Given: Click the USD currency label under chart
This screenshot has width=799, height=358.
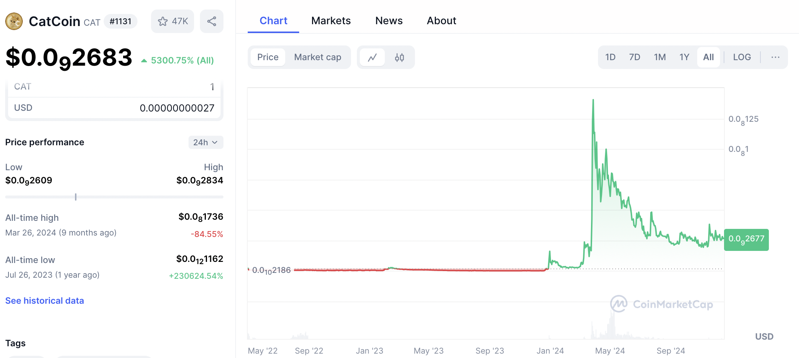Looking at the screenshot, I should click(764, 336).
